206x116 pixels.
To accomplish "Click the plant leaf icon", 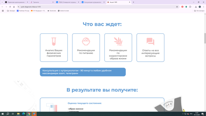I will pyautogui.click(x=118, y=42).
